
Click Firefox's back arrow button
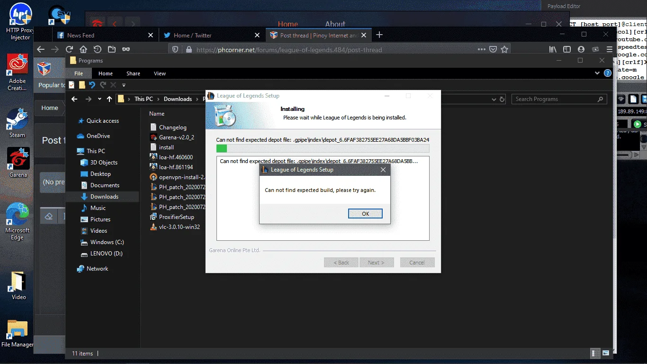pos(41,49)
